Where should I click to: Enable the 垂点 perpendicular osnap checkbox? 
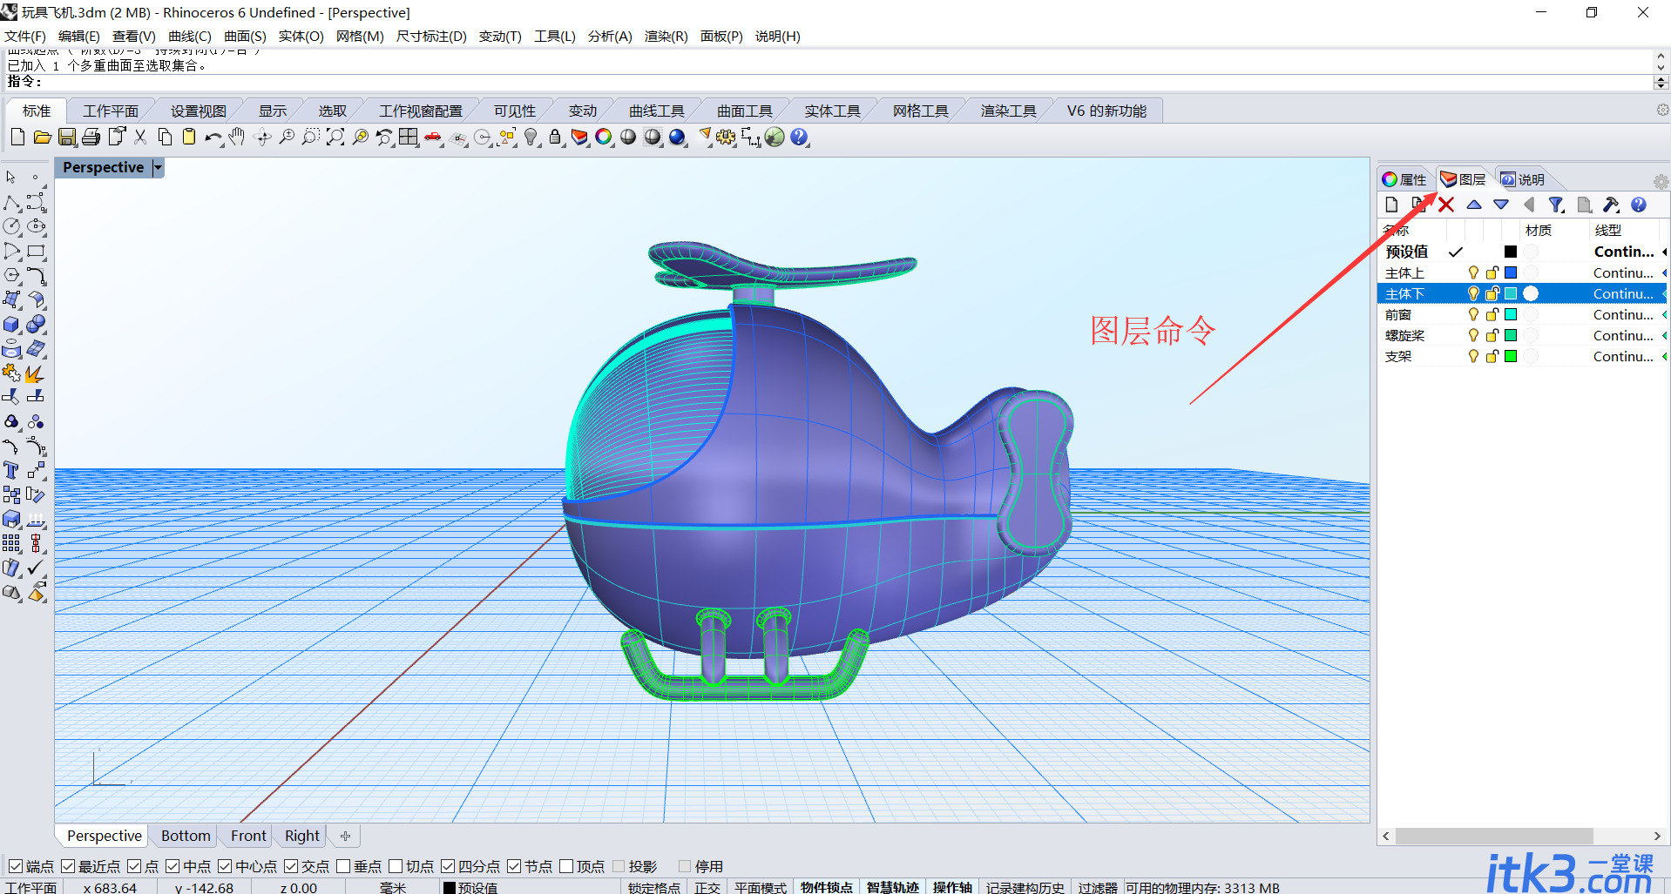(x=343, y=866)
